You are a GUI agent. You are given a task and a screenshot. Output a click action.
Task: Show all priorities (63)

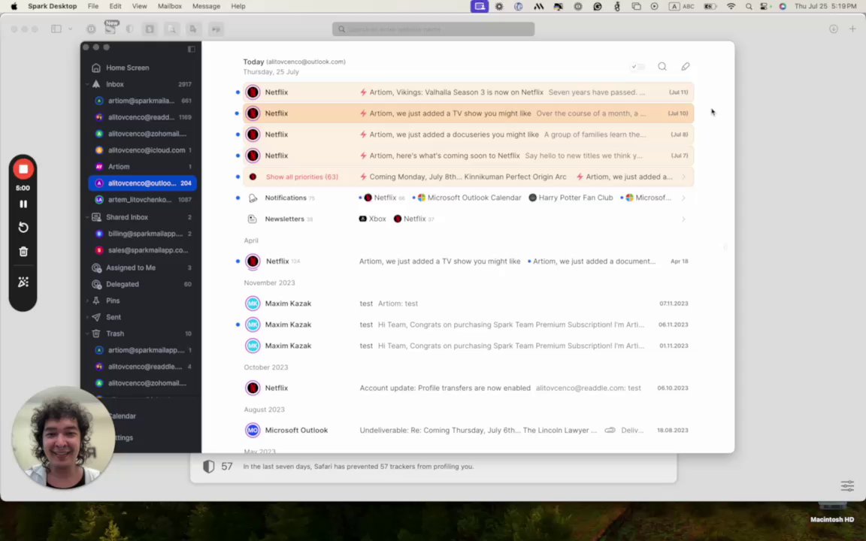(x=302, y=177)
